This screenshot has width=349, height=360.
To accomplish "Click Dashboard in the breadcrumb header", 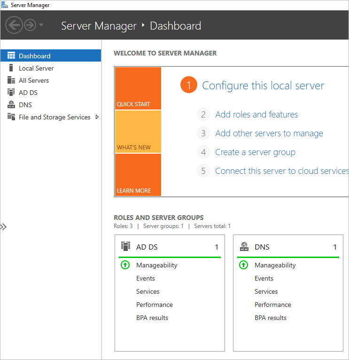I will point(176,26).
